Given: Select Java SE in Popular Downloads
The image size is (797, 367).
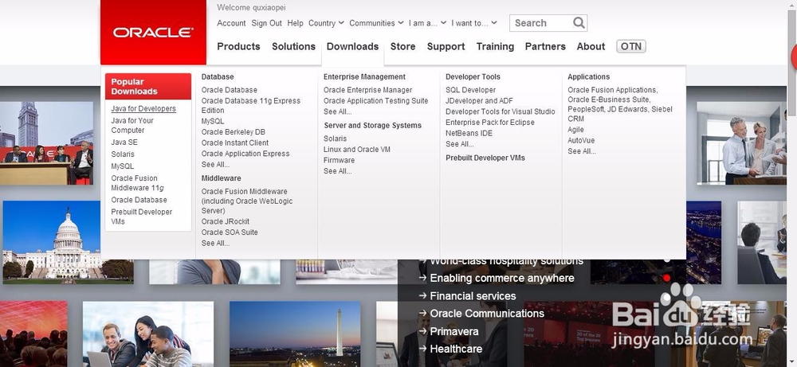Looking at the screenshot, I should [x=124, y=143].
